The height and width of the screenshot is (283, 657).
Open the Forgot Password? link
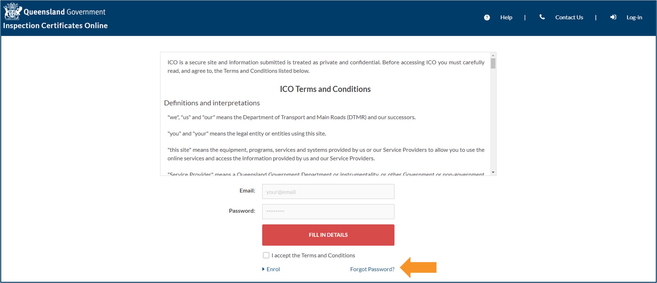click(372, 269)
